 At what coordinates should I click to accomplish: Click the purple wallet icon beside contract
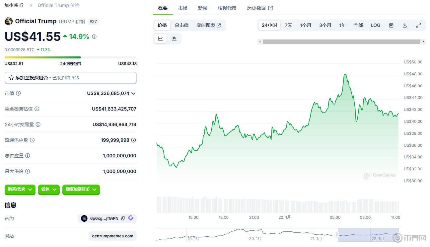point(131,218)
